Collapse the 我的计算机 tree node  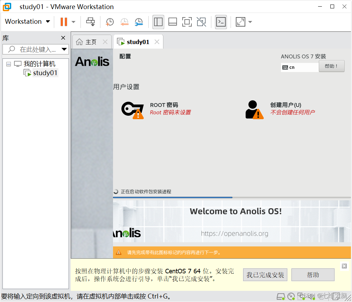click(x=8, y=64)
